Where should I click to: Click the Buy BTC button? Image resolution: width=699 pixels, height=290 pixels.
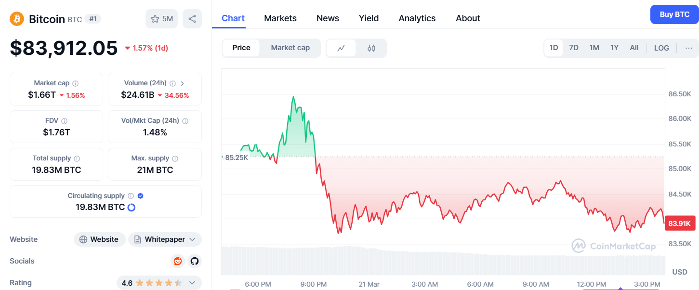pos(674,14)
